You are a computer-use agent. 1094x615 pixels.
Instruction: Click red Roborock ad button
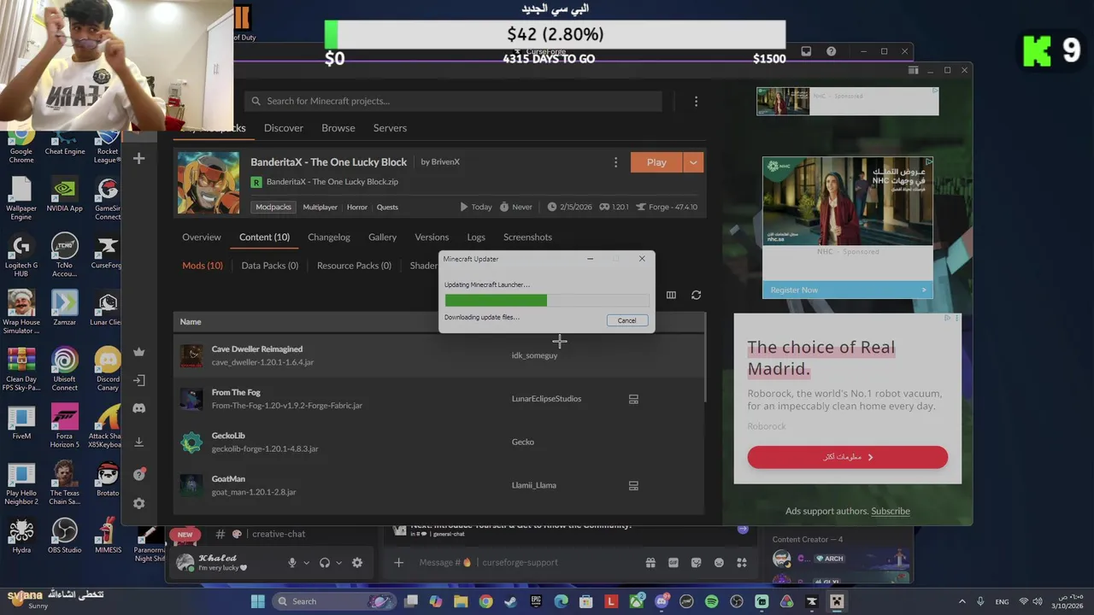point(847,457)
